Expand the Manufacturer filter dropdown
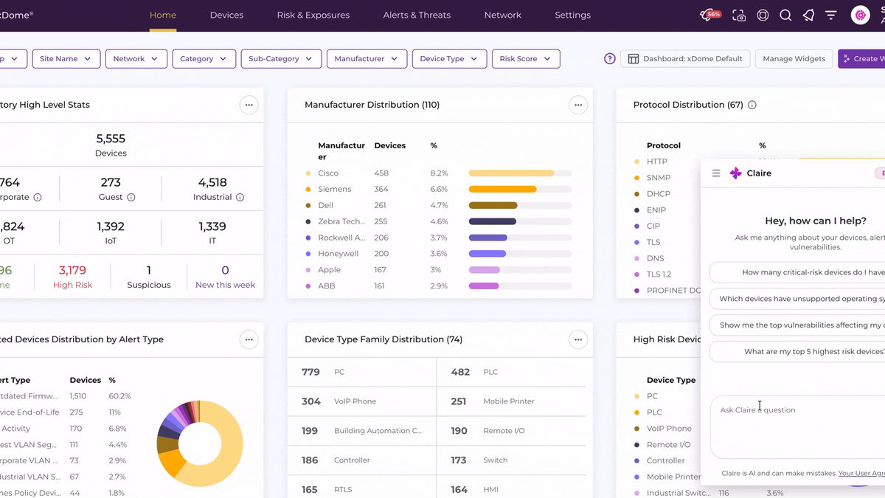The height and width of the screenshot is (498, 885). [x=367, y=59]
